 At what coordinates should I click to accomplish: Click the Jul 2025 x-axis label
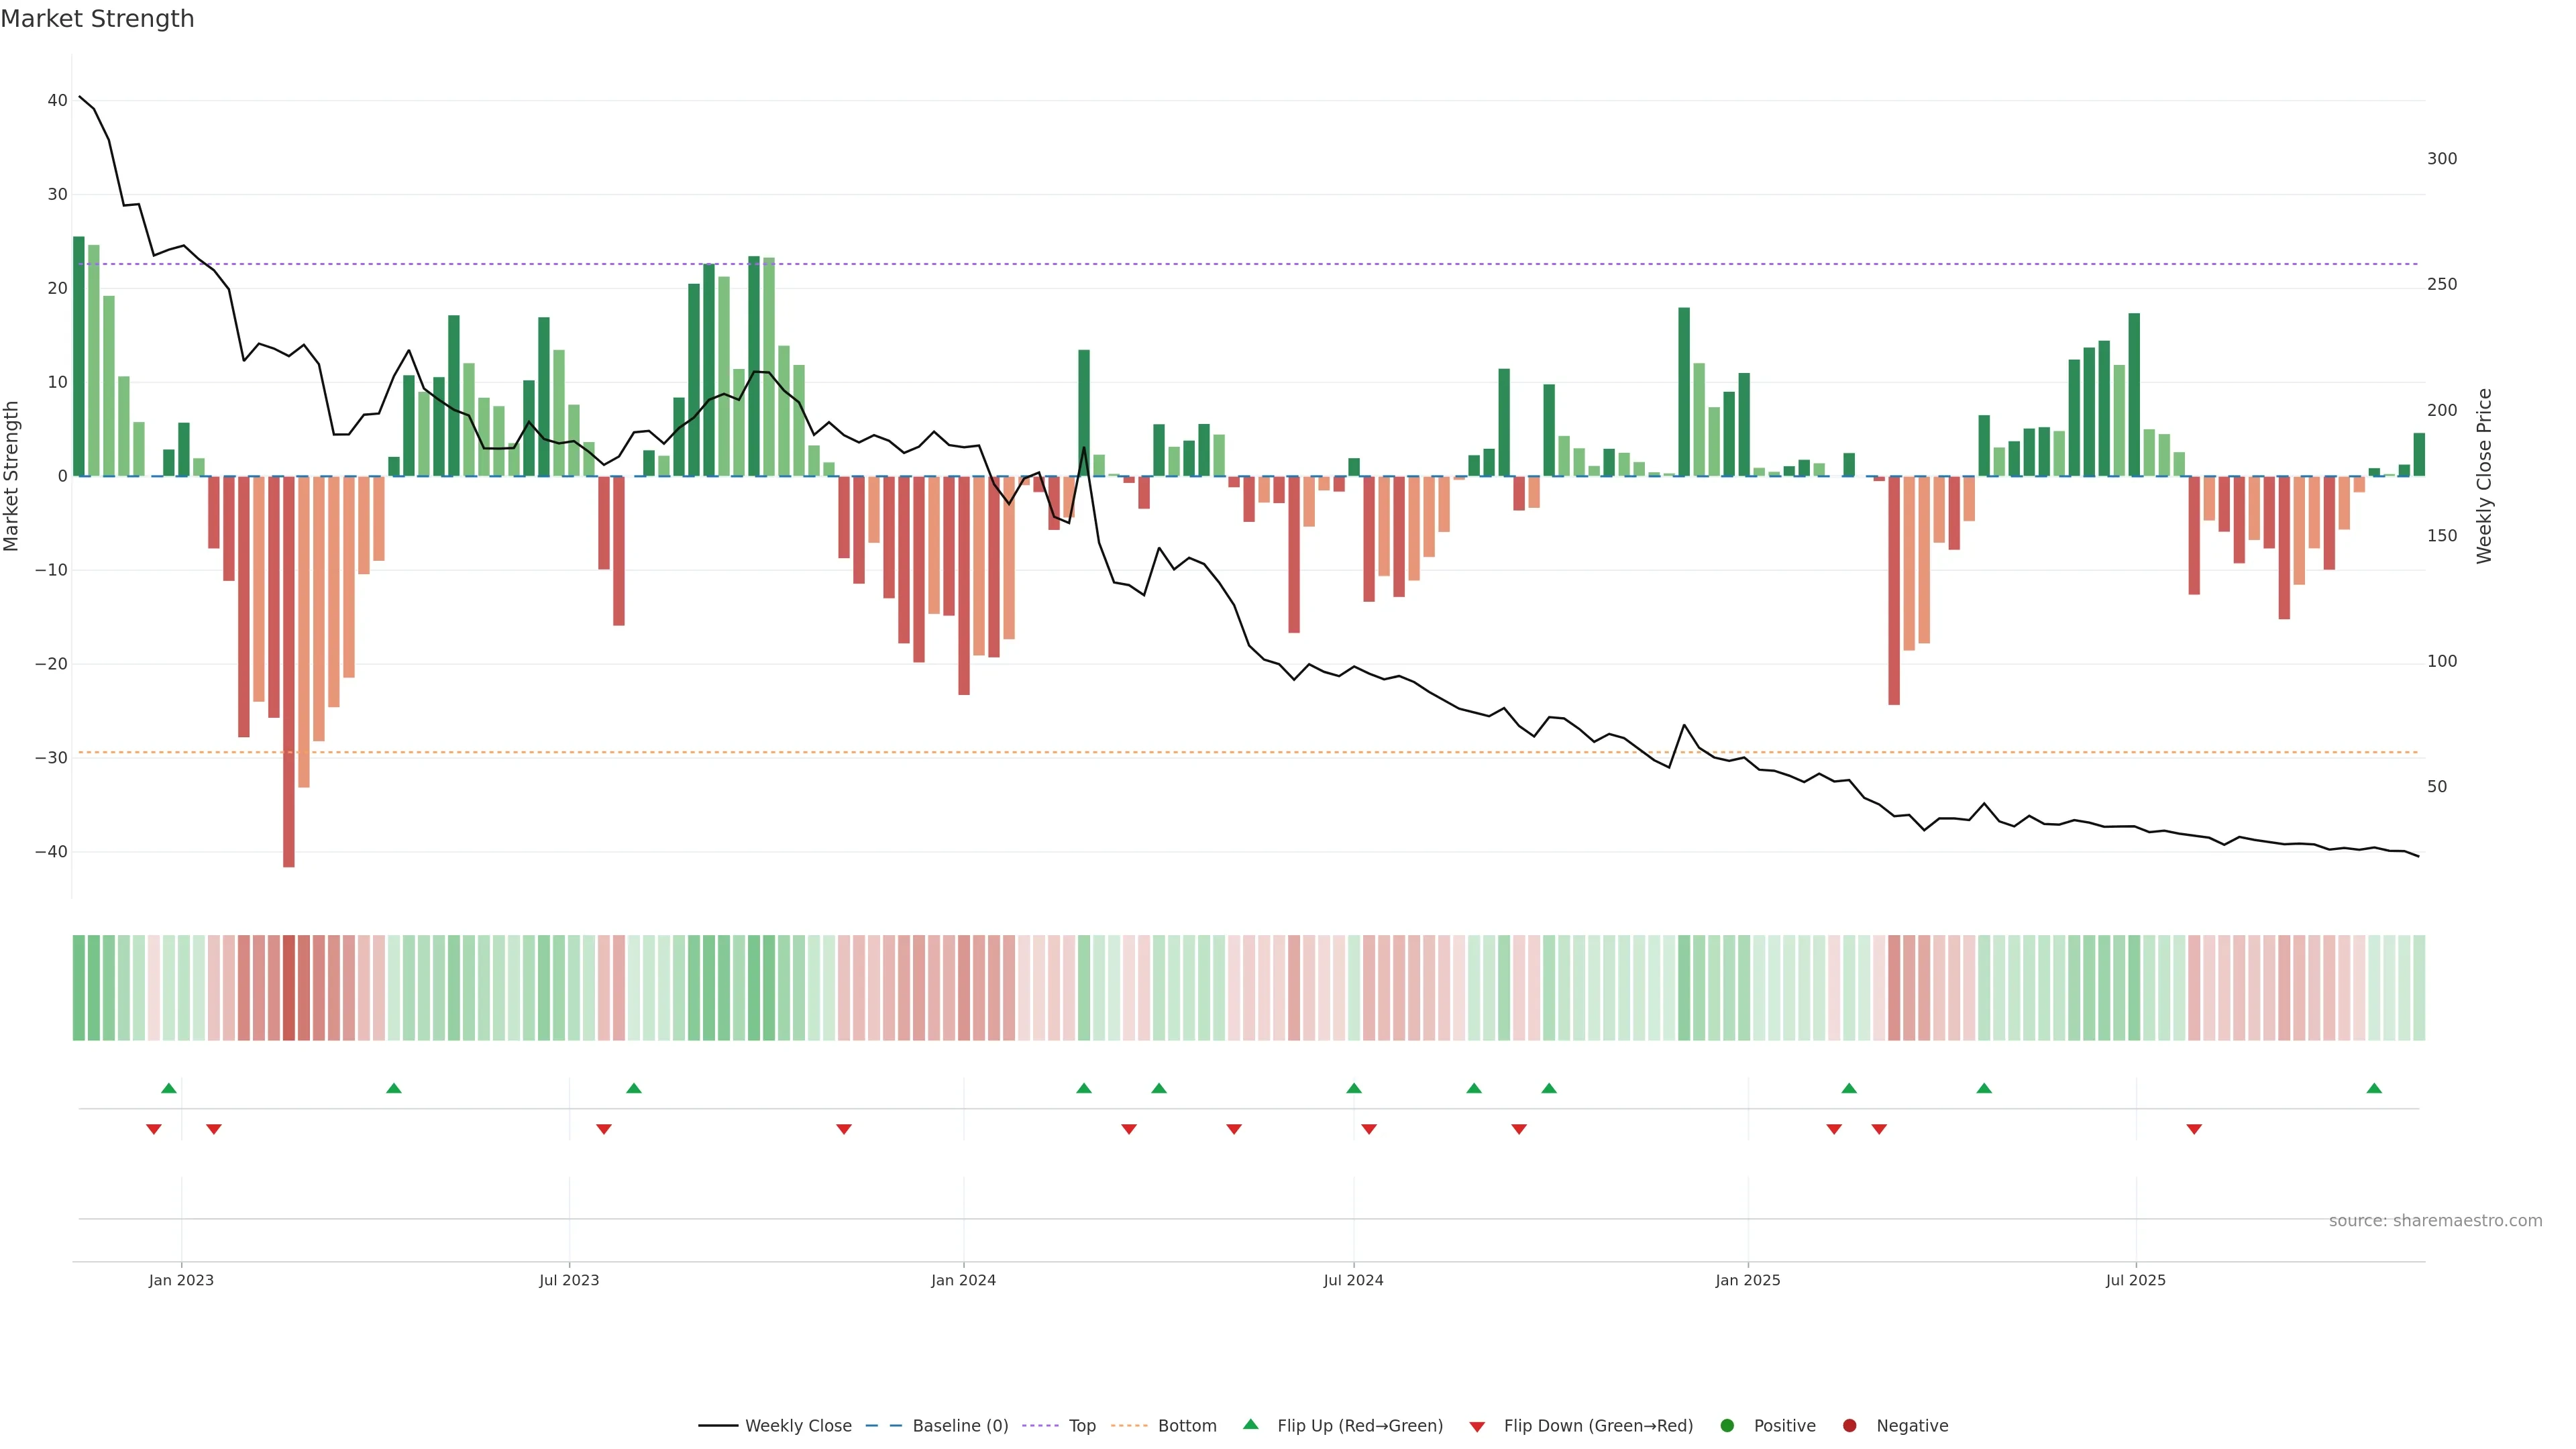[2135, 1280]
